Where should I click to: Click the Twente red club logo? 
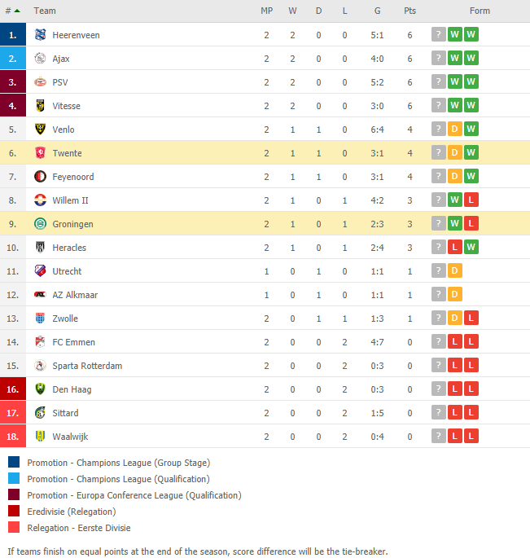[x=40, y=152]
